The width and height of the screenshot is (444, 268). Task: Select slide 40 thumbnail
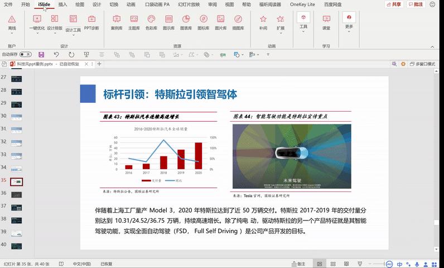(16, 246)
